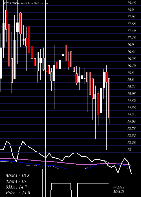Click the 17.16 price axis label
The image size is (141, 197).
(x=132, y=38)
